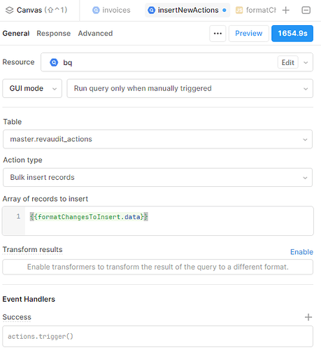This screenshot has height=350, width=321.
Task: Click the insertNewActions tab query icon
Action: (x=152, y=10)
